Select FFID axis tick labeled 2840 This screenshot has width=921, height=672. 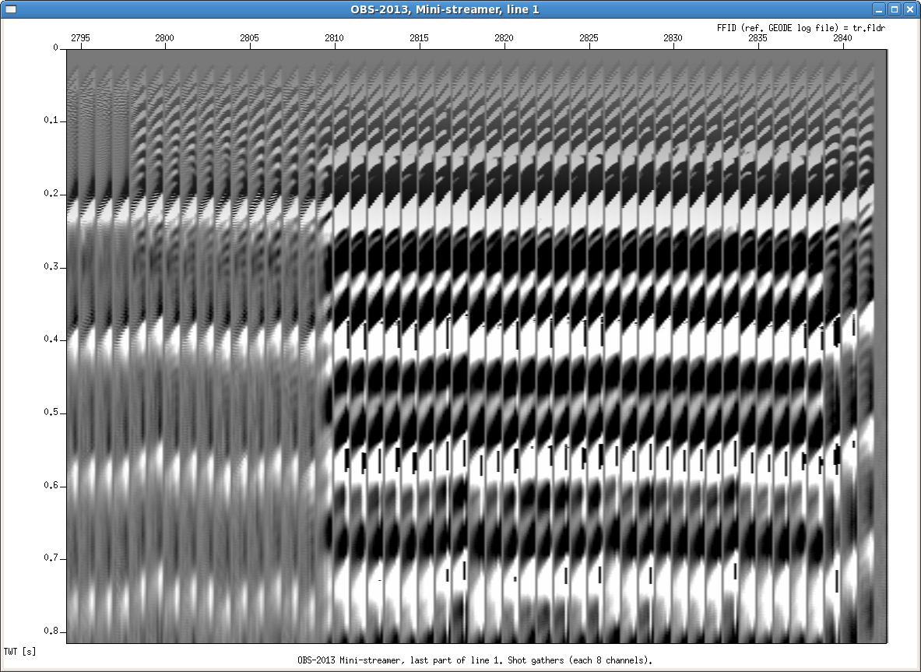pos(842,38)
